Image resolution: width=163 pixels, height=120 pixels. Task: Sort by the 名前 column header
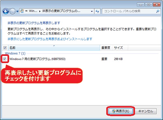(x=54, y=48)
